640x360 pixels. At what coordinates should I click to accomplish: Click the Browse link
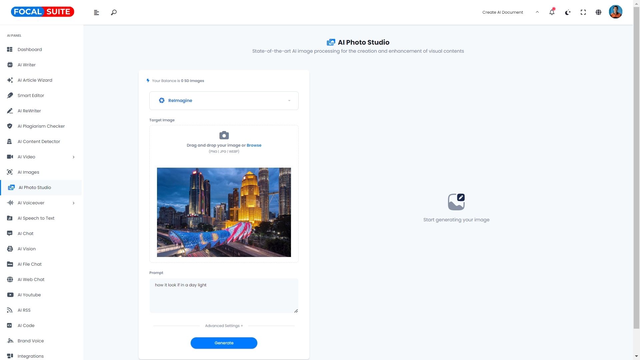[x=254, y=145]
